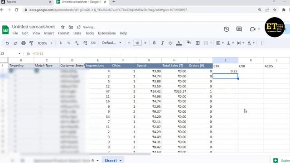Click the merge cells icon

pos(206,43)
